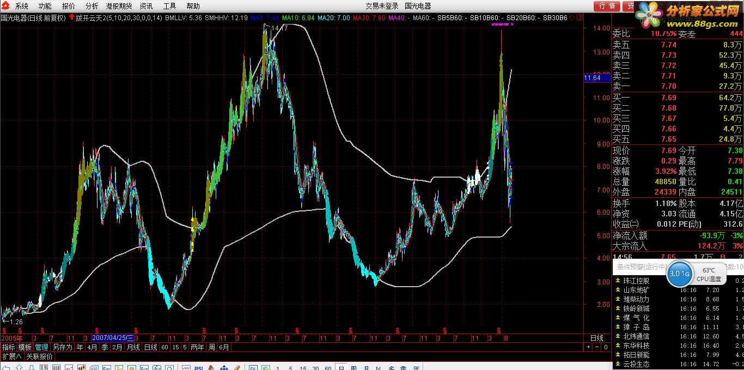744x370 pixels.
Task: Click the 总量 48850 value
Action: point(665,182)
